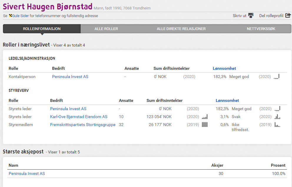Click the 100.0% ownership value
This screenshot has width=292, height=187.
tap(278, 173)
